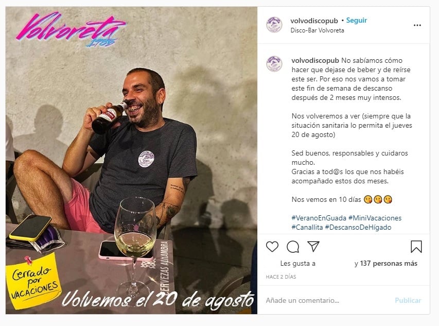The height and width of the screenshot is (326, 439).
Task: Focus the Añade un comentario field
Action: pyautogui.click(x=327, y=300)
